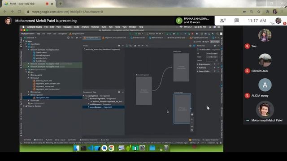Switch editor to Design view

[x=215, y=42]
